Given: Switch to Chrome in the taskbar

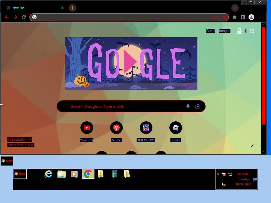Looking at the screenshot, I should (x=88, y=174).
